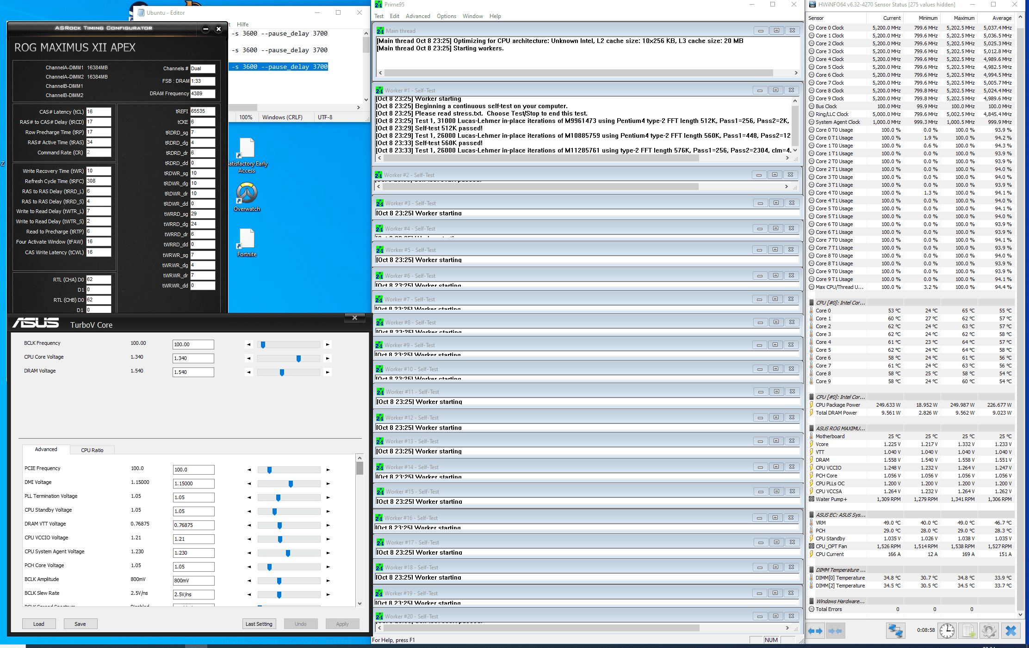This screenshot has height=648, width=1029.
Task: Open Prime95 Advanced menu
Action: (x=418, y=16)
